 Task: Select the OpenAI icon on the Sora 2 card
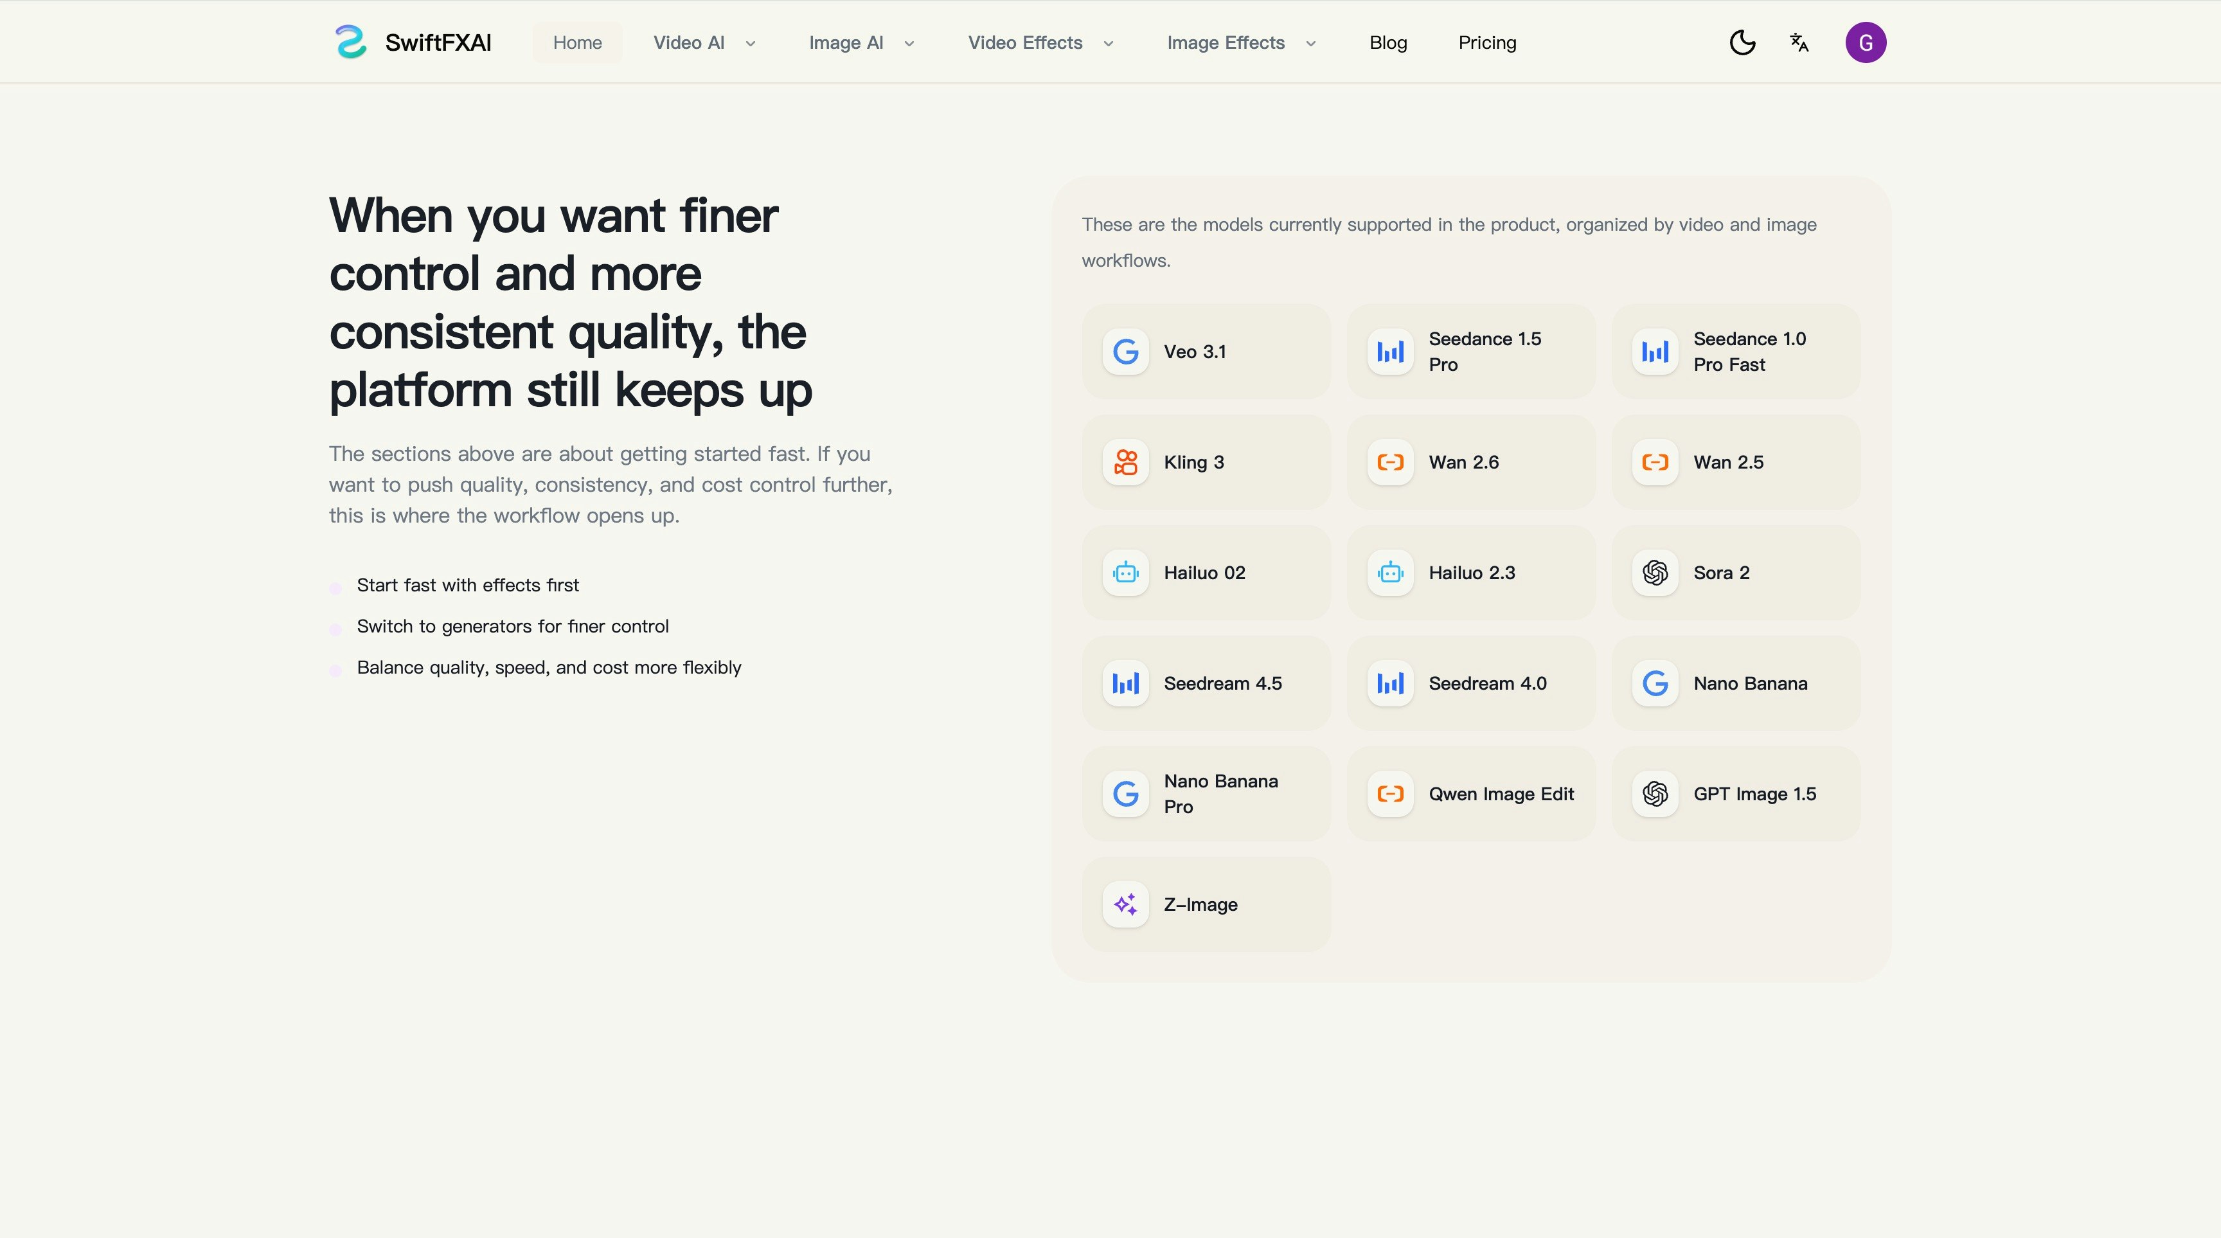(x=1655, y=573)
